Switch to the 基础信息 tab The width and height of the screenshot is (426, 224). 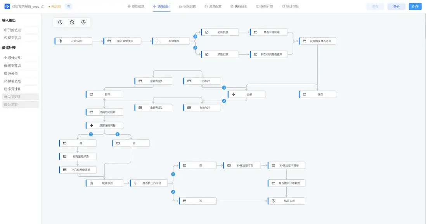coord(136,7)
